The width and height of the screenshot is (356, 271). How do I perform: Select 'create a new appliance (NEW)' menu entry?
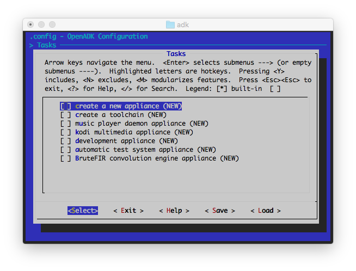pos(128,106)
